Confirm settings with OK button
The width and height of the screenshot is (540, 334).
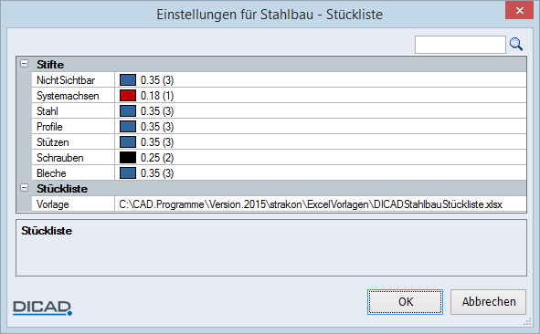(405, 302)
